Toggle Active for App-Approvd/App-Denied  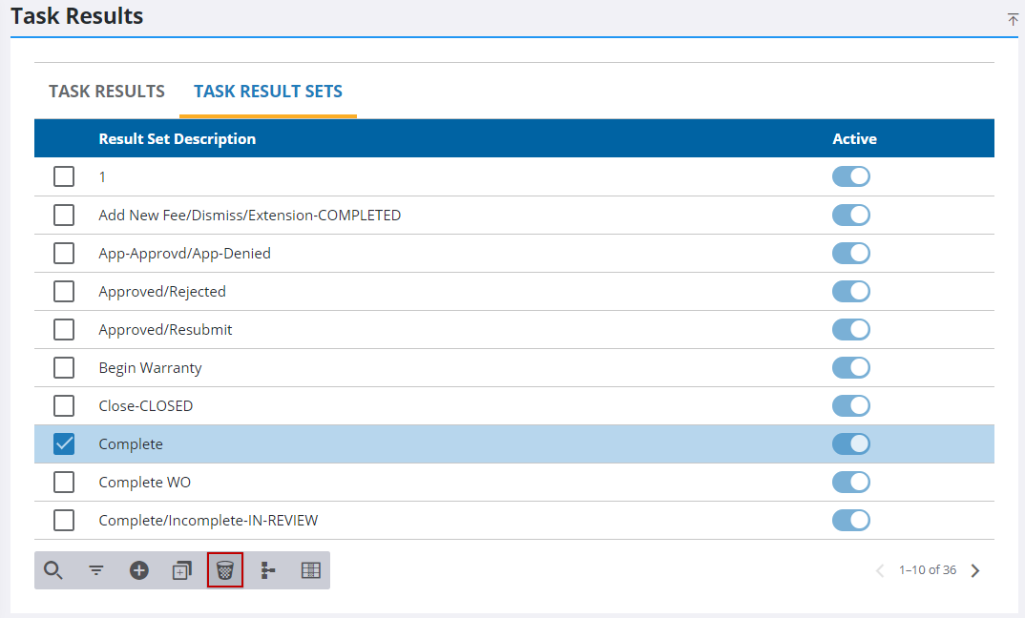tap(851, 253)
